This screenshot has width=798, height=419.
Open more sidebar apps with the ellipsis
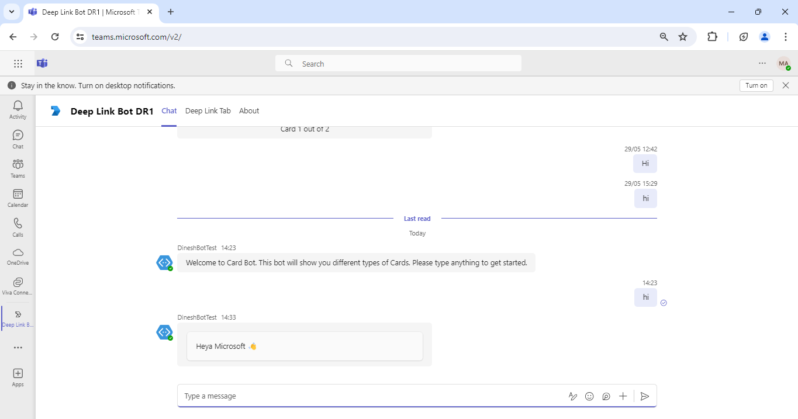(18, 347)
